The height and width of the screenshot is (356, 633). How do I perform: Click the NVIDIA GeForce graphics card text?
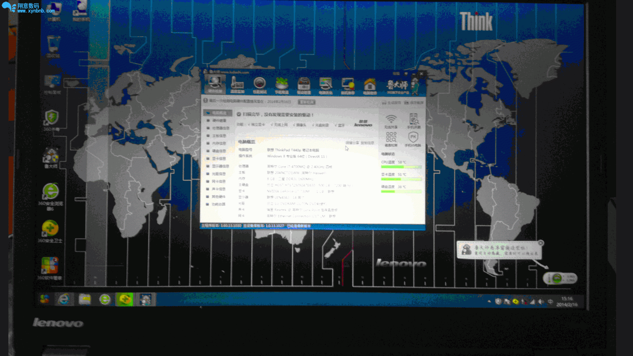tap(300, 191)
